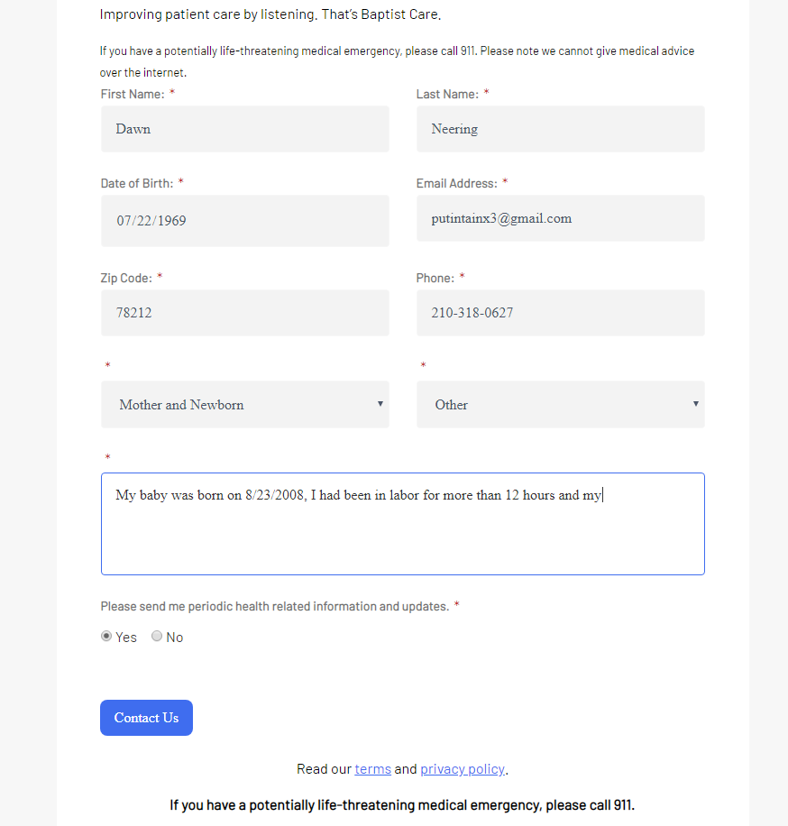The width and height of the screenshot is (788, 826).
Task: Click the First Name label
Action: (133, 95)
